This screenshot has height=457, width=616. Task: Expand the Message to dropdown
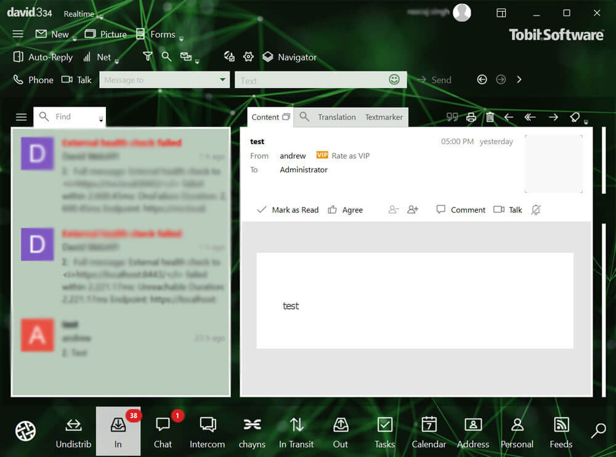222,80
